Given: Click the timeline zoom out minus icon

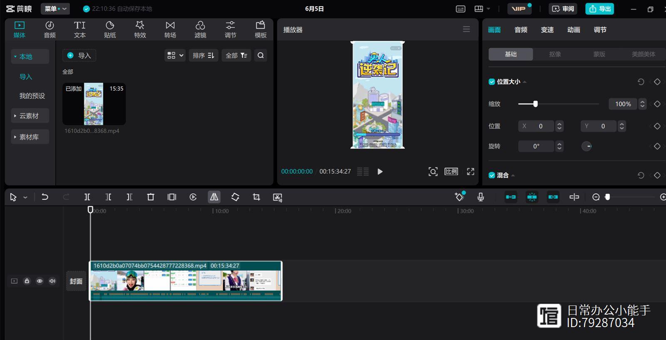Looking at the screenshot, I should (x=596, y=197).
